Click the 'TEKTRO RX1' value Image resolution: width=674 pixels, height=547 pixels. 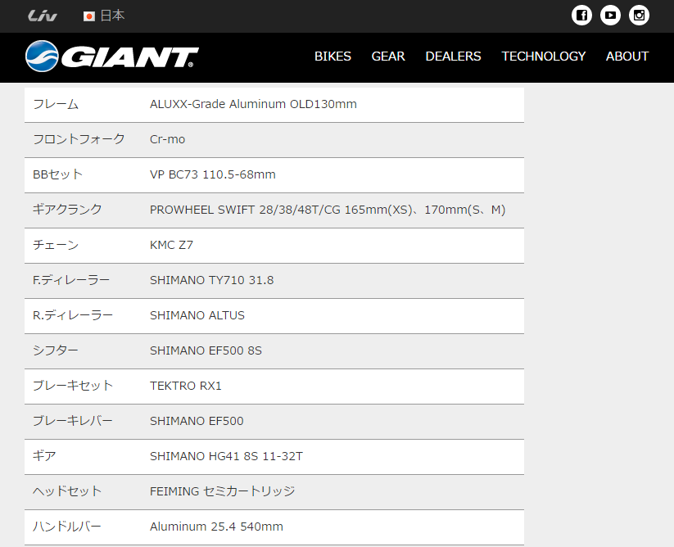click(186, 386)
